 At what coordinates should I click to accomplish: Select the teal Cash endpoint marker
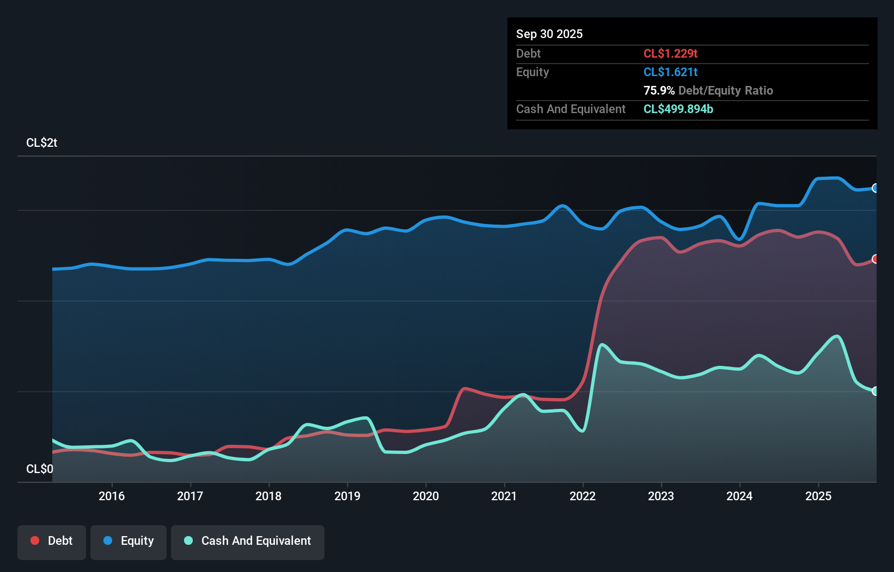click(875, 391)
